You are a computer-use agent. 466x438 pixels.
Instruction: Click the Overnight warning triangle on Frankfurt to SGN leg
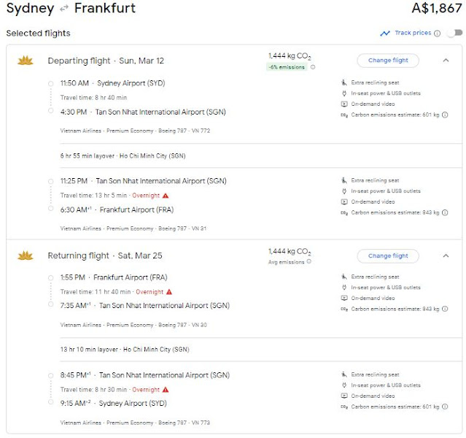coord(169,292)
